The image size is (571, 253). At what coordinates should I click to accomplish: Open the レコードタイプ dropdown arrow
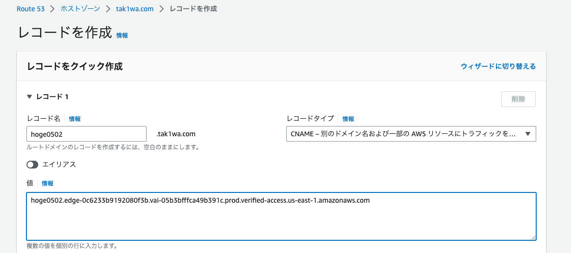528,133
